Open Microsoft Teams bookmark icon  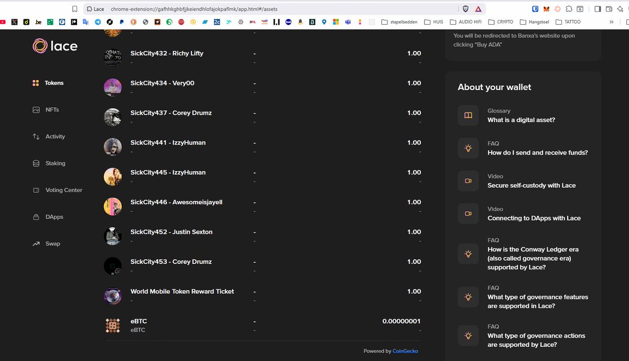click(x=348, y=22)
